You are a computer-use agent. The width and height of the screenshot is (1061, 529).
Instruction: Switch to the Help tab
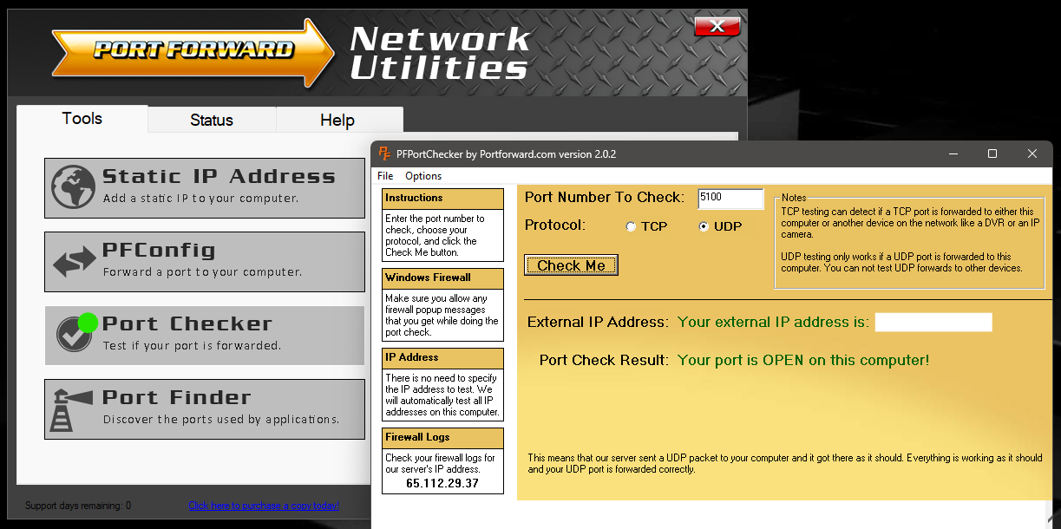337,121
